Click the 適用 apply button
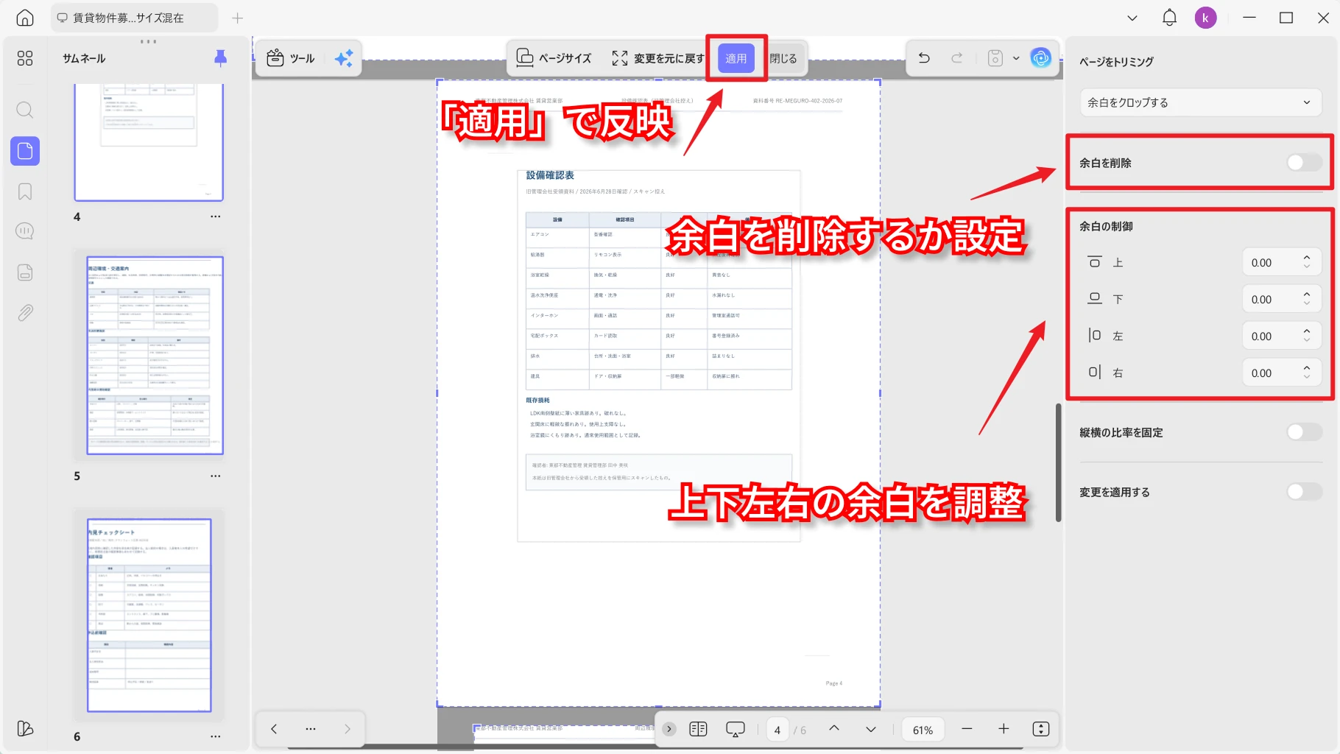This screenshot has height=754, width=1340. [736, 58]
